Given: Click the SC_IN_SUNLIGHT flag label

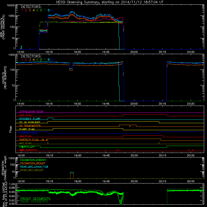Looking at the screenshot, I should pos(30,122).
